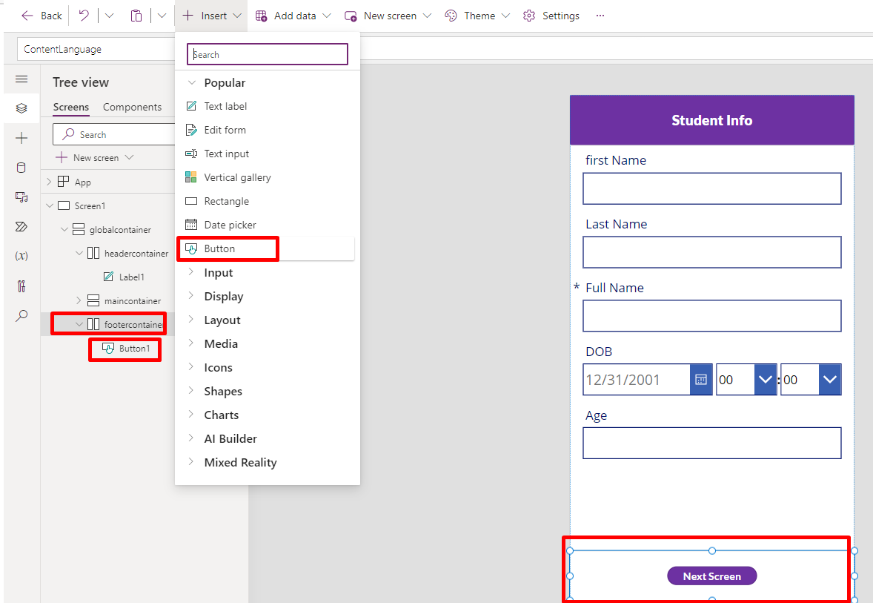The height and width of the screenshot is (603, 873).
Task: Open the Theme menu
Action: coord(477,16)
